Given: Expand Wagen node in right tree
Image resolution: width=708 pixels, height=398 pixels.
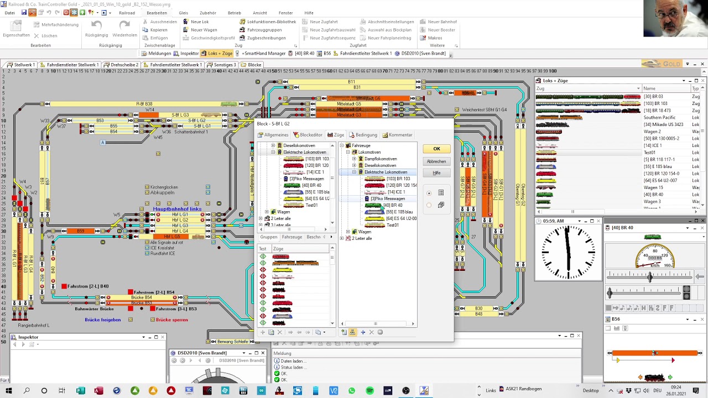Looking at the screenshot, I should click(348, 232).
